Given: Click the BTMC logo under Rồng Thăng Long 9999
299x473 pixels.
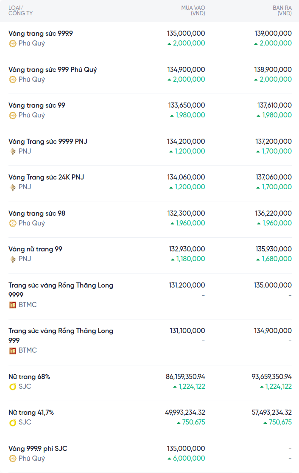Looking at the screenshot, I should 13,305.
